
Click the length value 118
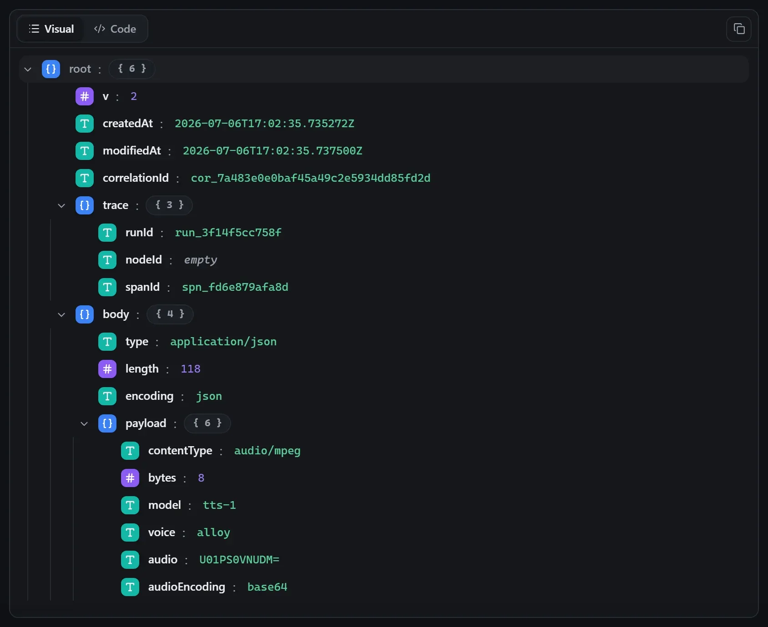point(191,369)
